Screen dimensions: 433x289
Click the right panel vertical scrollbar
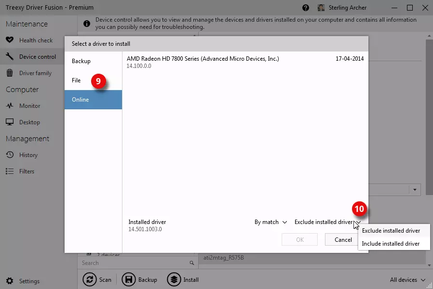pos(429,117)
